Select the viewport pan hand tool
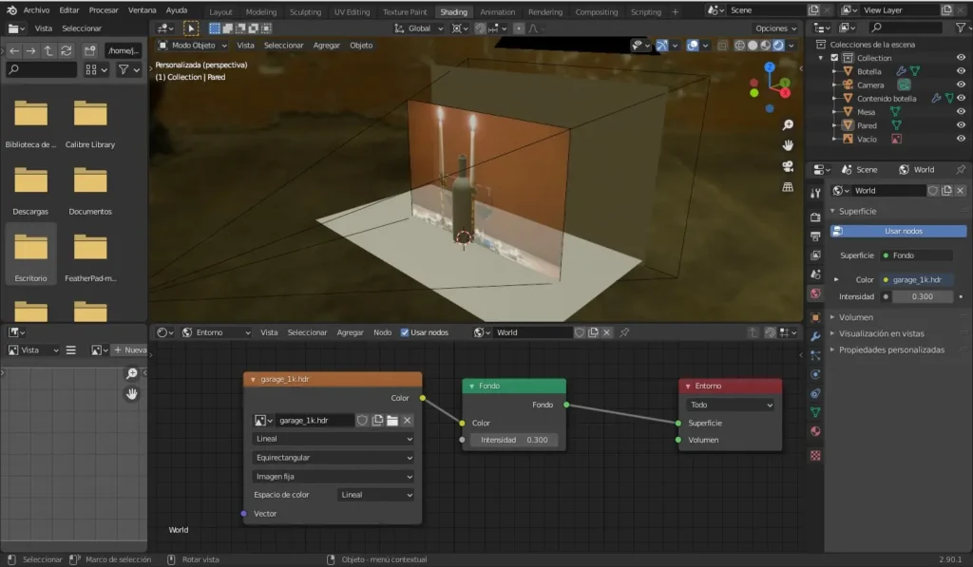 pyautogui.click(x=788, y=145)
